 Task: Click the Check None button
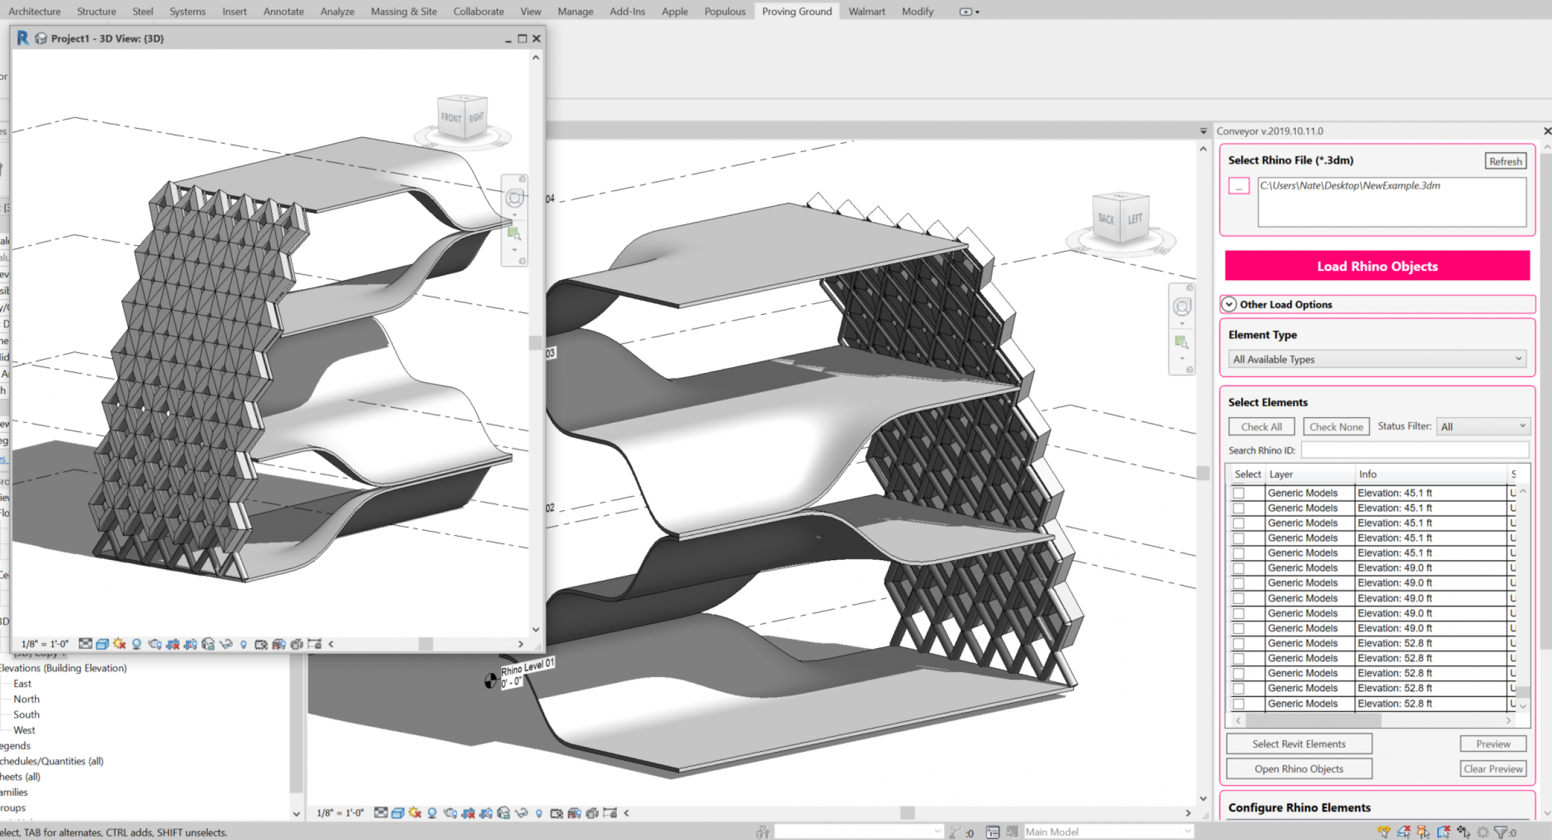(1336, 426)
